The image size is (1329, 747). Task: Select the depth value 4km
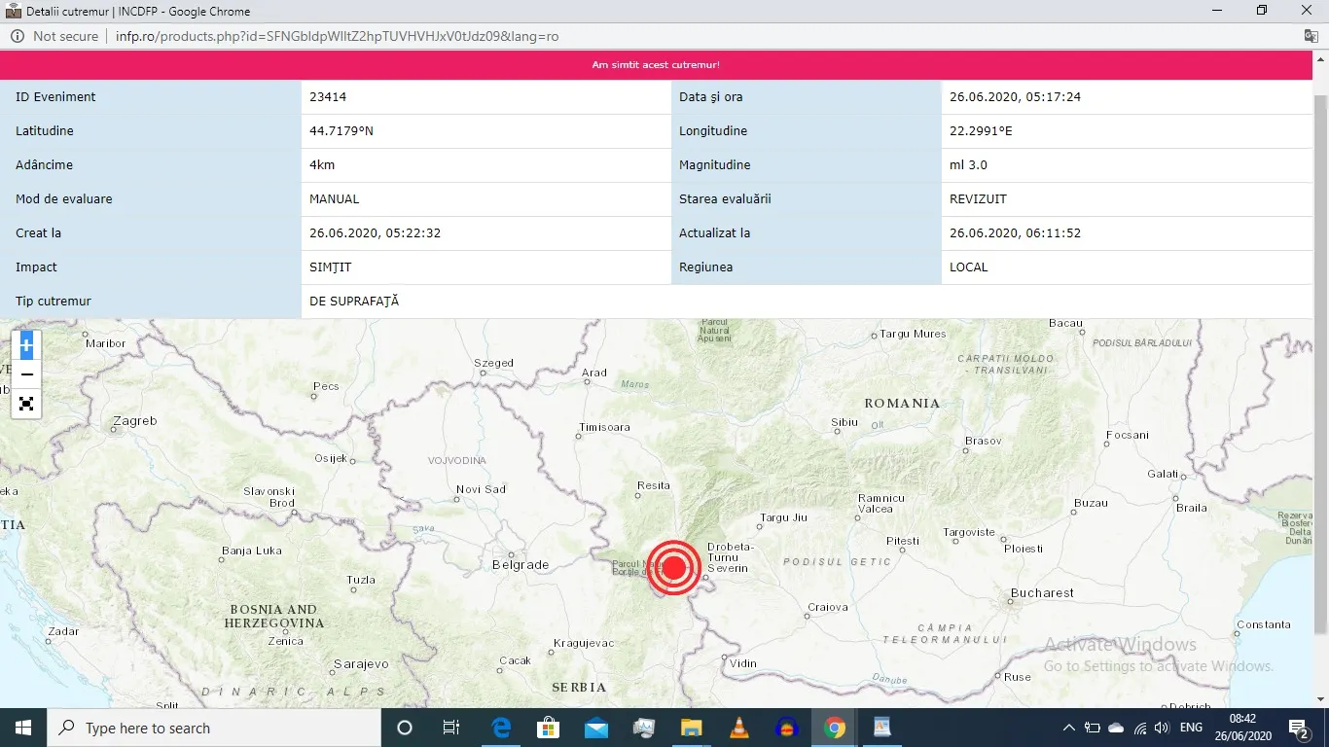click(322, 165)
